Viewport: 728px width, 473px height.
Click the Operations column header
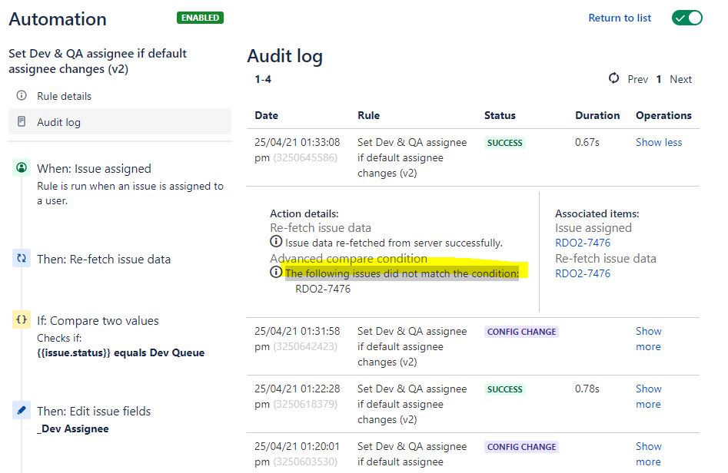(x=663, y=115)
